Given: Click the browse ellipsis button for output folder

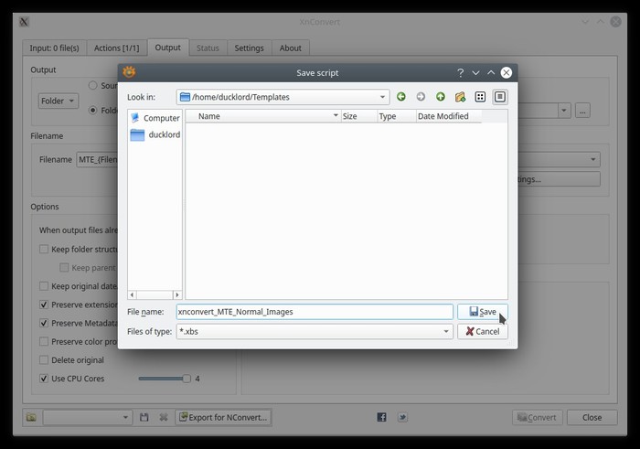Looking at the screenshot, I should coord(582,111).
